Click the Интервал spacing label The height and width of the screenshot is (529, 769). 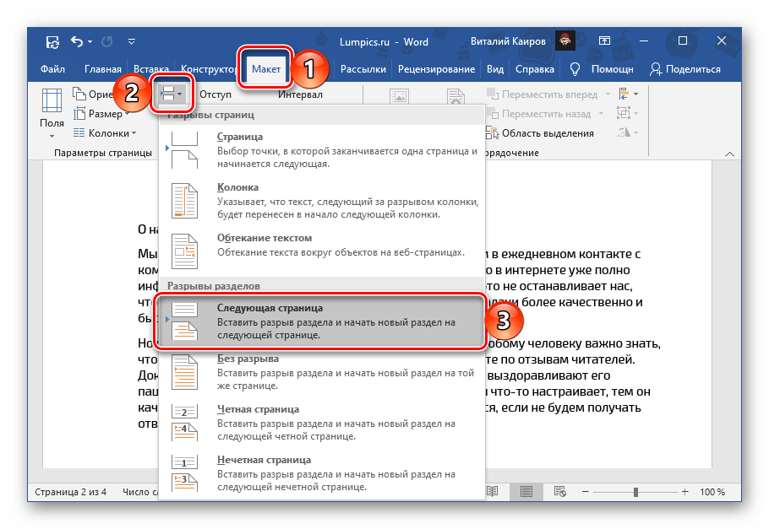pos(300,94)
